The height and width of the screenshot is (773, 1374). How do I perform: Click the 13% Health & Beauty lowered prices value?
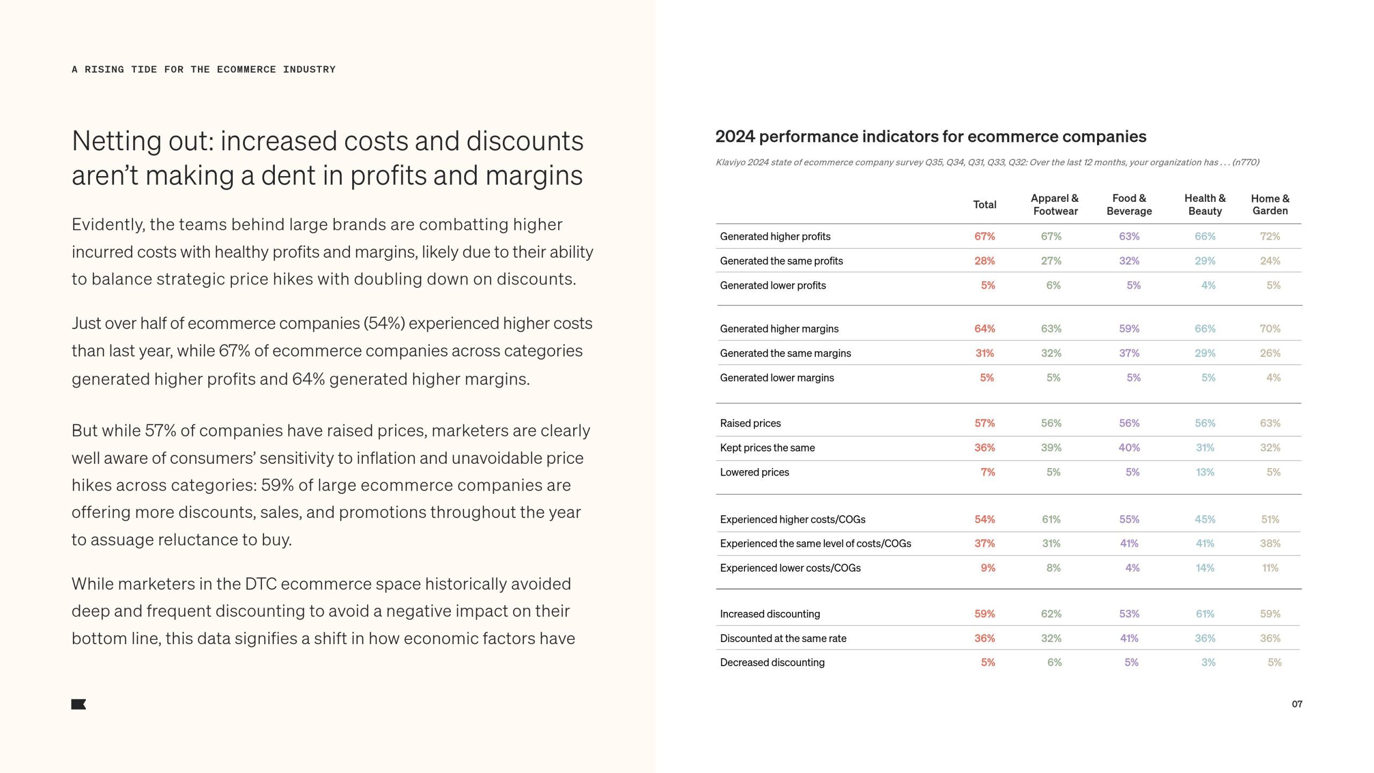pyautogui.click(x=1205, y=472)
